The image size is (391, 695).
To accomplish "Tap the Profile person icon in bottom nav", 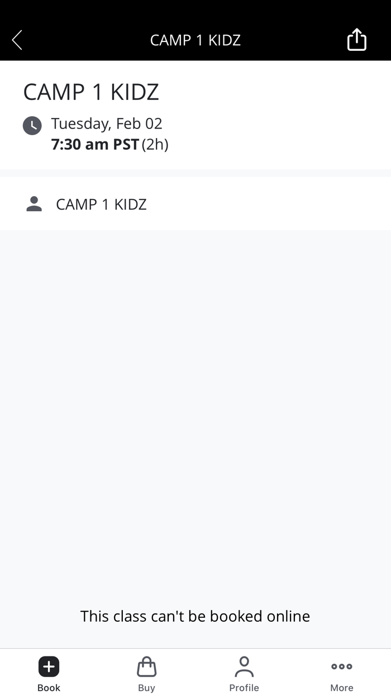I will pyautogui.click(x=244, y=666).
